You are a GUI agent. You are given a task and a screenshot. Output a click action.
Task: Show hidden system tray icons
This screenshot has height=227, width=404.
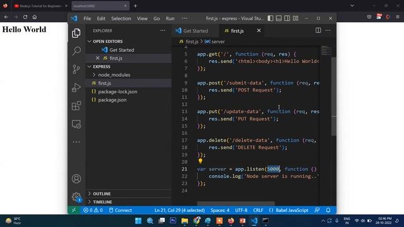click(x=323, y=221)
